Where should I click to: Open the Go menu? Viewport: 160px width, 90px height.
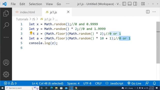tap(59, 4)
